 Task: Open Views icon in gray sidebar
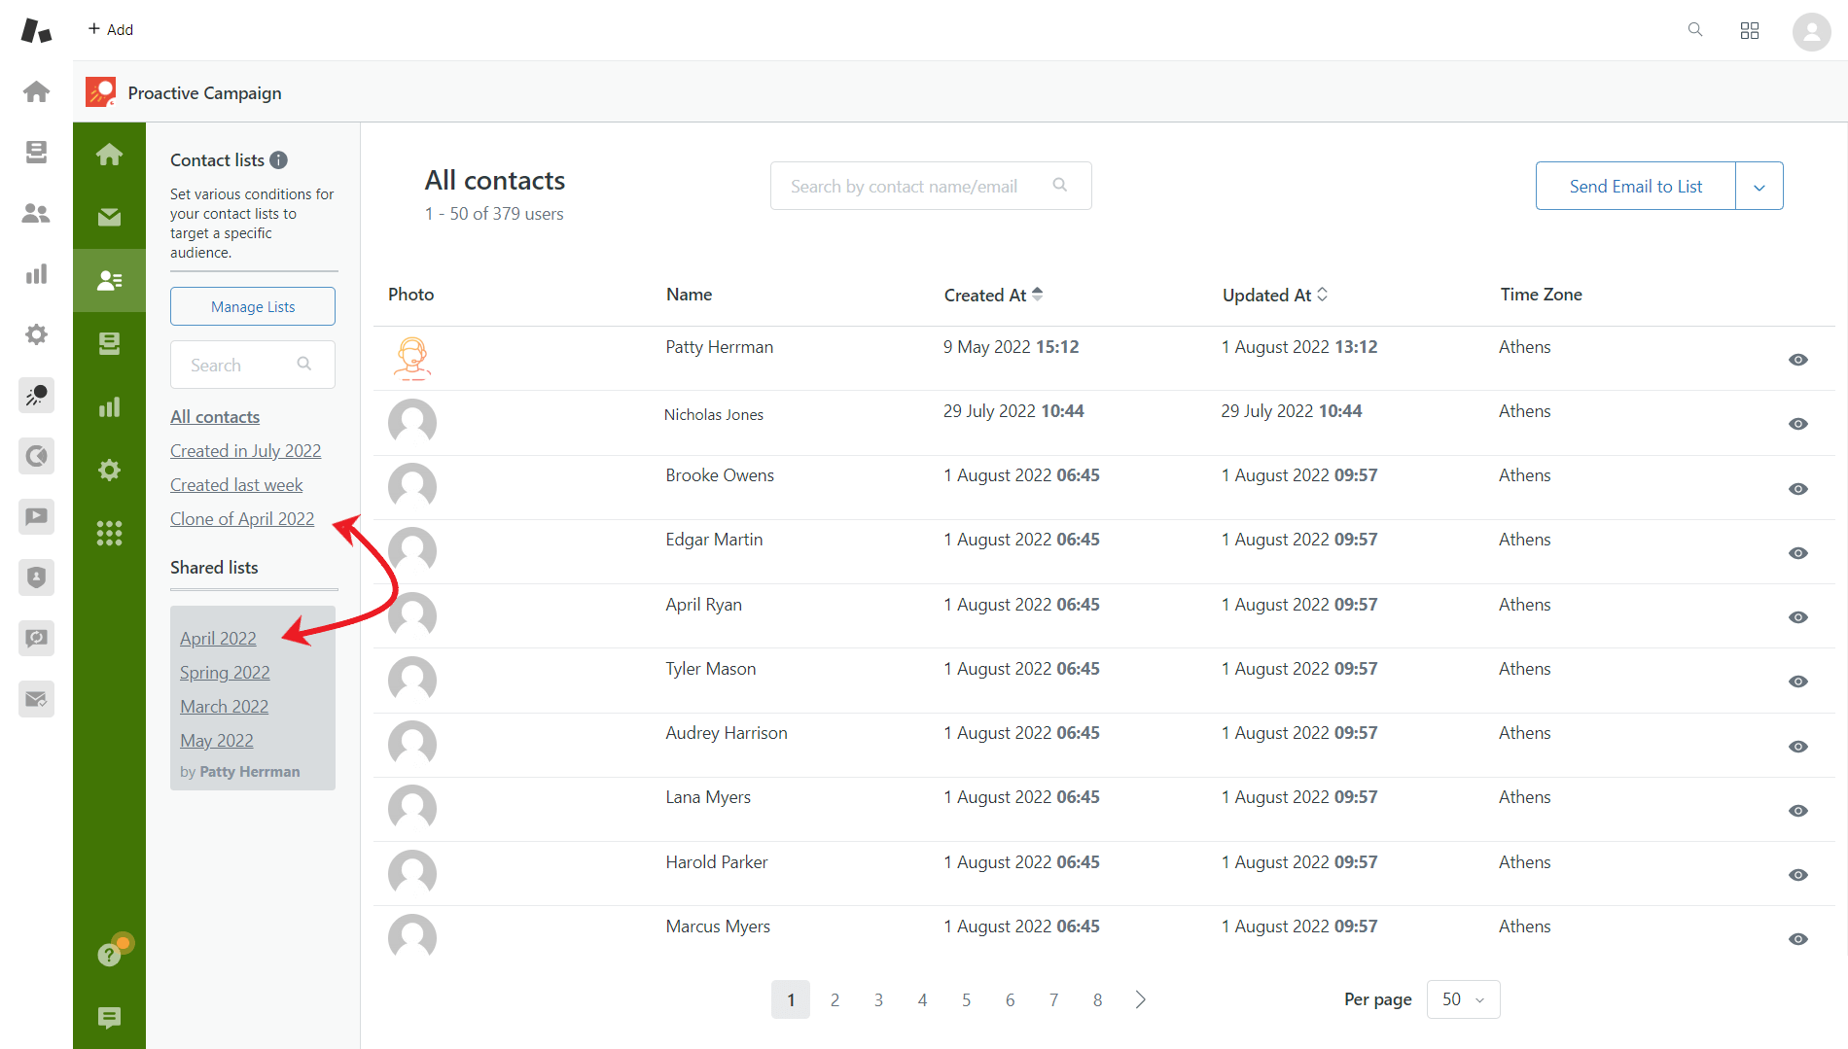coord(36,152)
